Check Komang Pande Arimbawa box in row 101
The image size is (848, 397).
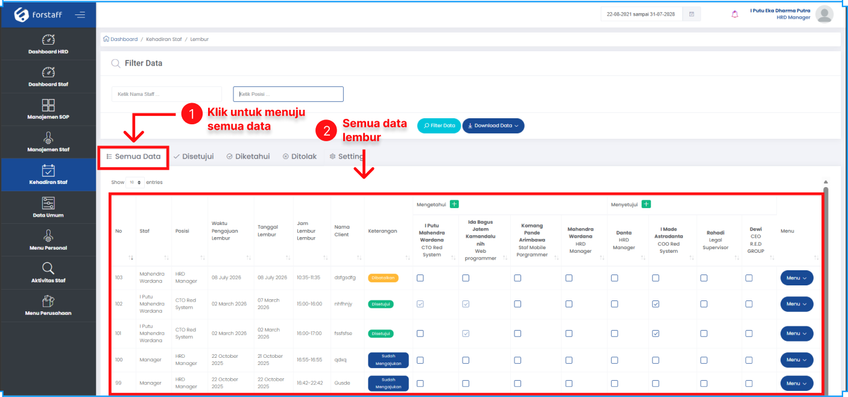pyautogui.click(x=517, y=334)
